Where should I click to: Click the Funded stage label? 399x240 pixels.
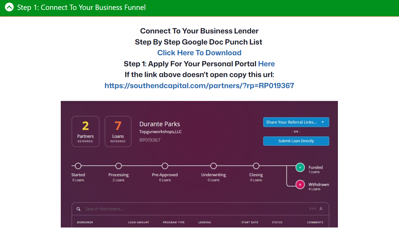pyautogui.click(x=316, y=167)
